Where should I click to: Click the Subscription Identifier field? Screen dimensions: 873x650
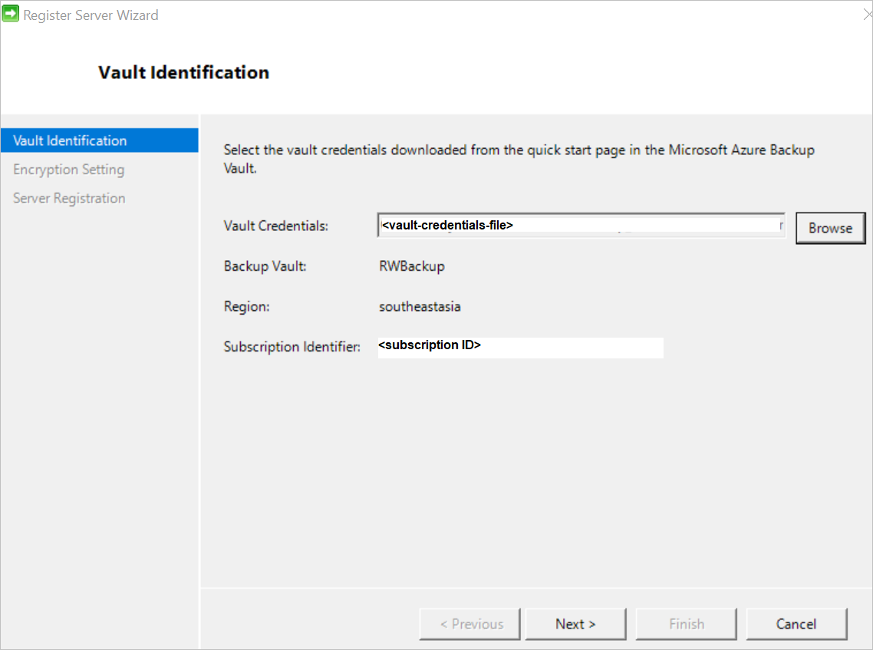(x=520, y=347)
